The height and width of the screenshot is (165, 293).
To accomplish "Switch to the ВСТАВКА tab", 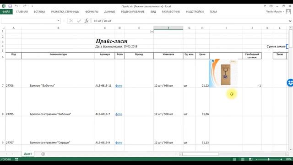I will [x=39, y=11].
